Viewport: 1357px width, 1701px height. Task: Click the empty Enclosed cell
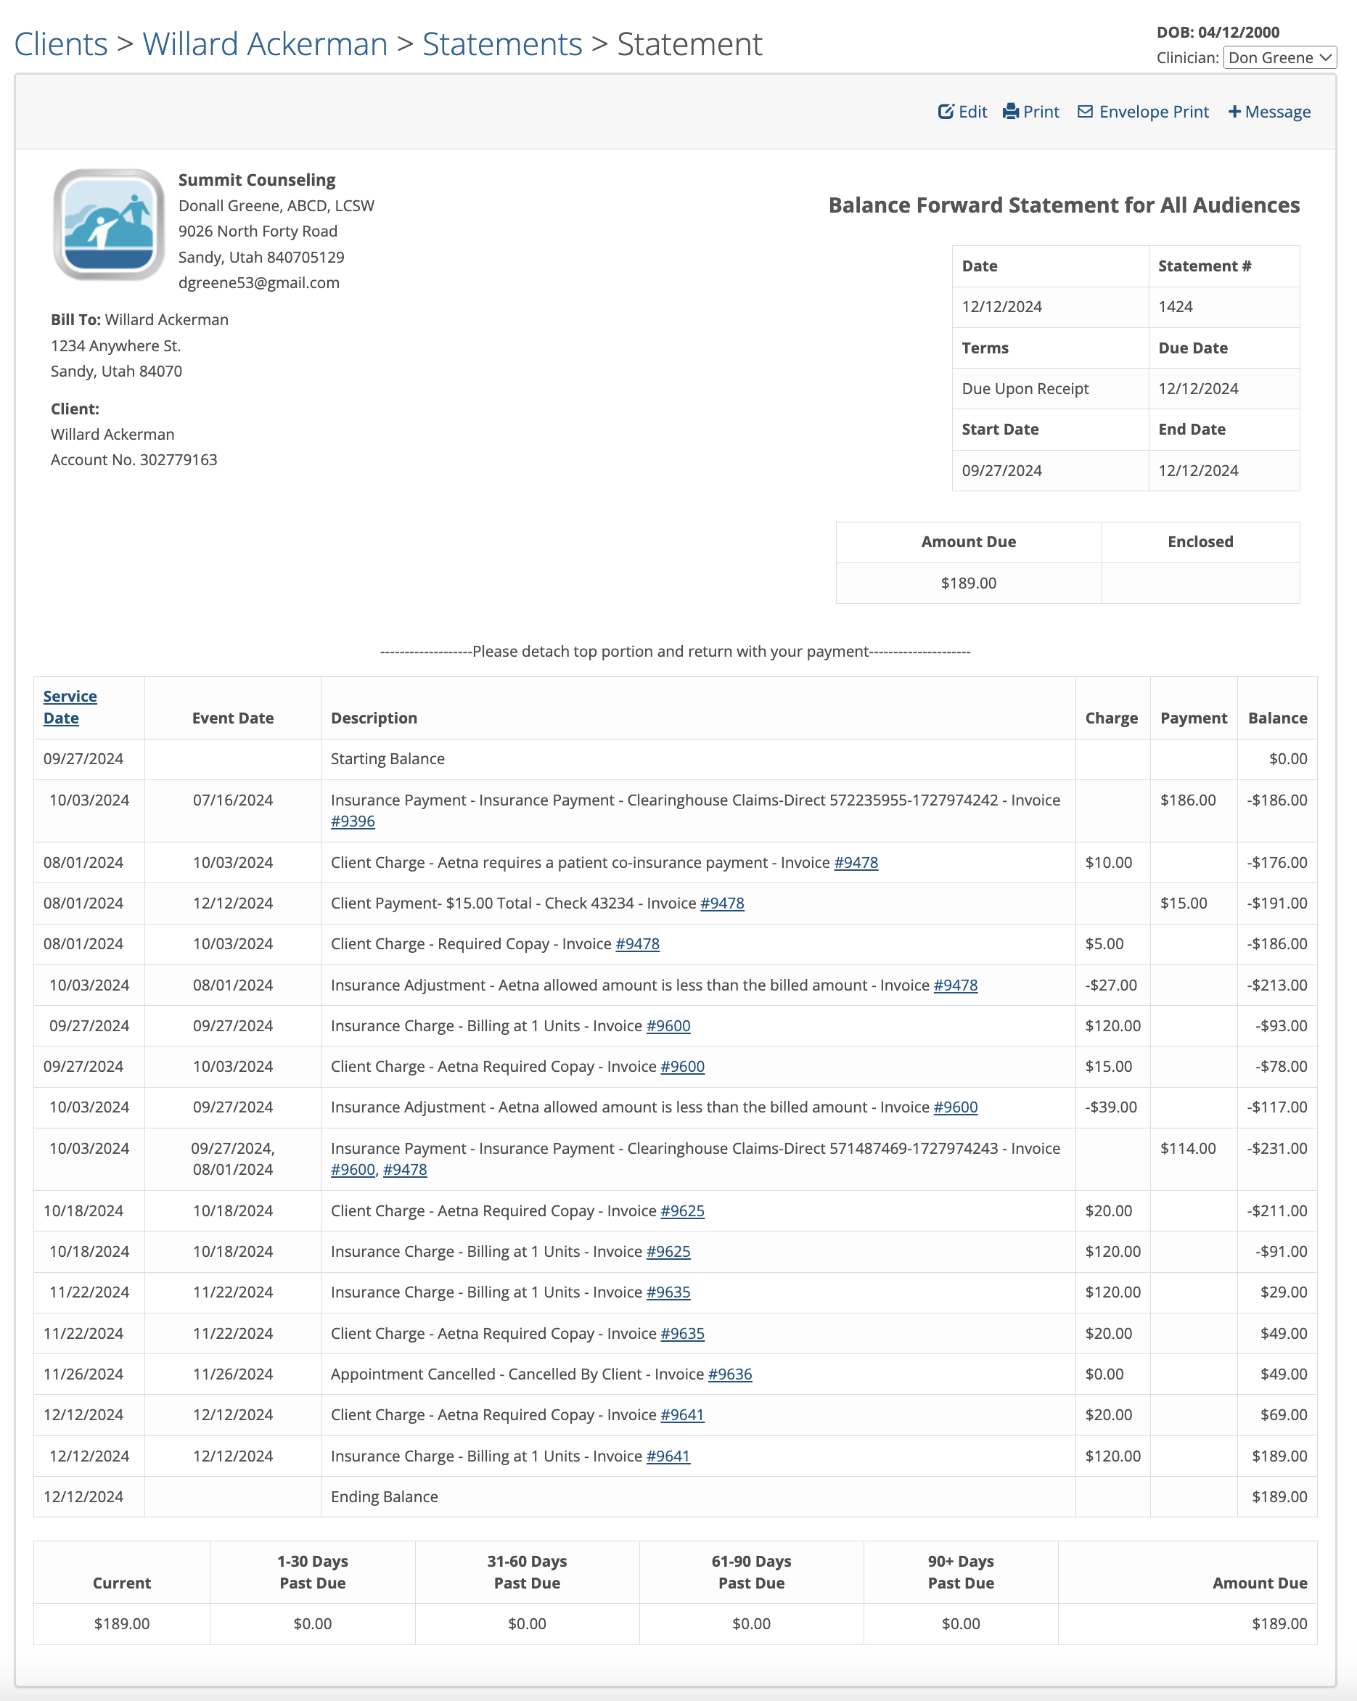tap(1200, 583)
